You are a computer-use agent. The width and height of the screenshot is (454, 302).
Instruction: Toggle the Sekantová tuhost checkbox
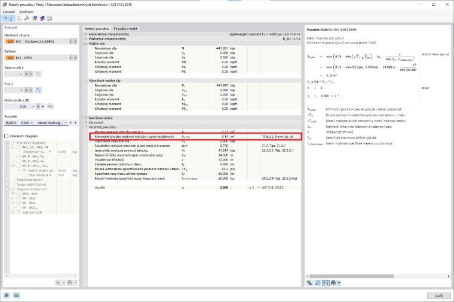tap(13, 180)
